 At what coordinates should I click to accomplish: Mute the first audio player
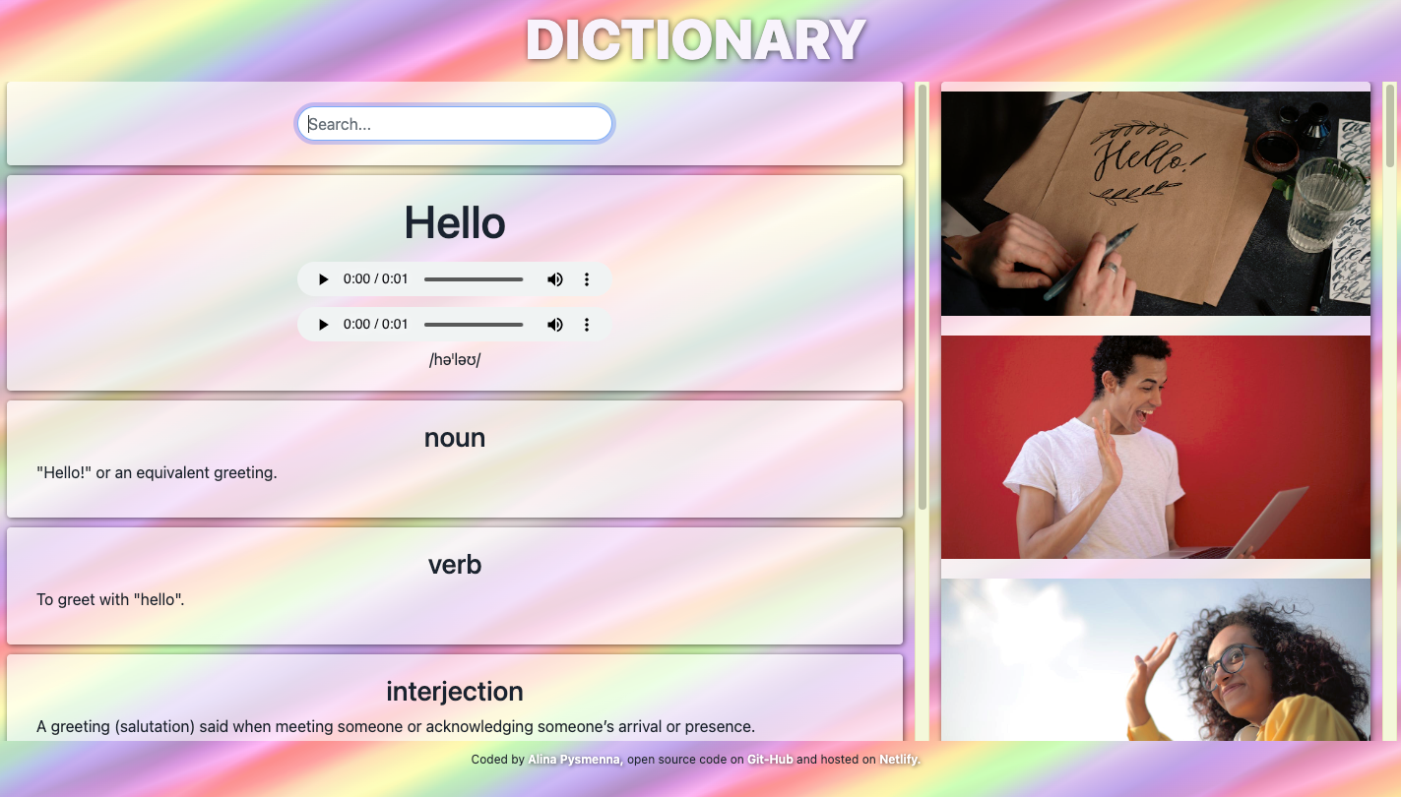click(x=555, y=279)
